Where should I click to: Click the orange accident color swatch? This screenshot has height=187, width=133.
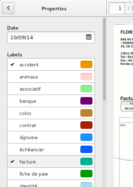(86, 65)
